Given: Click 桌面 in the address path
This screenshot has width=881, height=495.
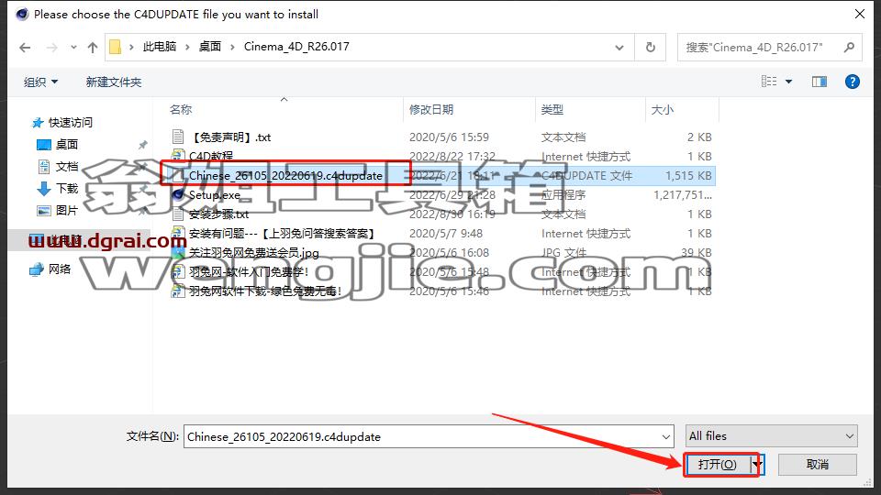Looking at the screenshot, I should click(x=210, y=47).
